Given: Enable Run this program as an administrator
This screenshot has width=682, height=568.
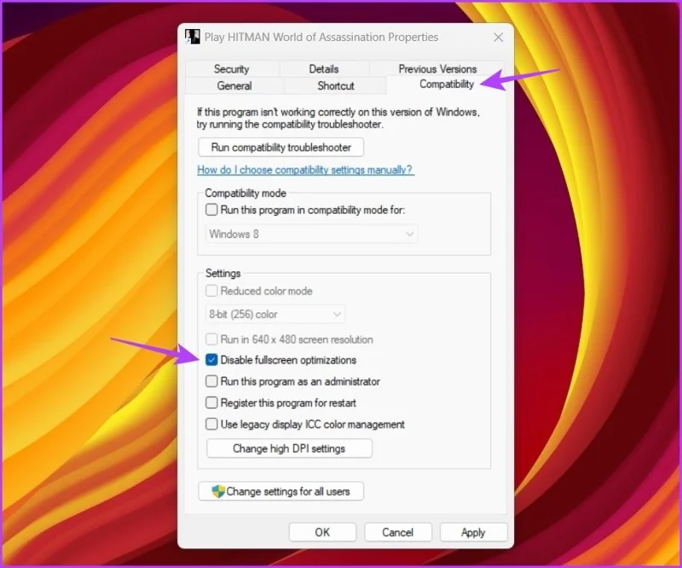Looking at the screenshot, I should [x=211, y=381].
